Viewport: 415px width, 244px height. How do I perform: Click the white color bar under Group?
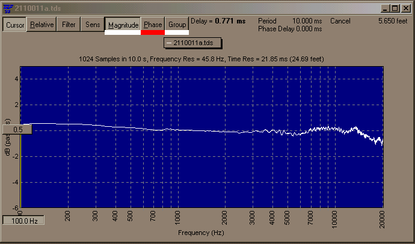(x=177, y=32)
